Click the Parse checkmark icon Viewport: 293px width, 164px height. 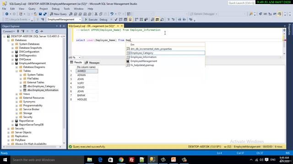pyautogui.click(x=116, y=20)
